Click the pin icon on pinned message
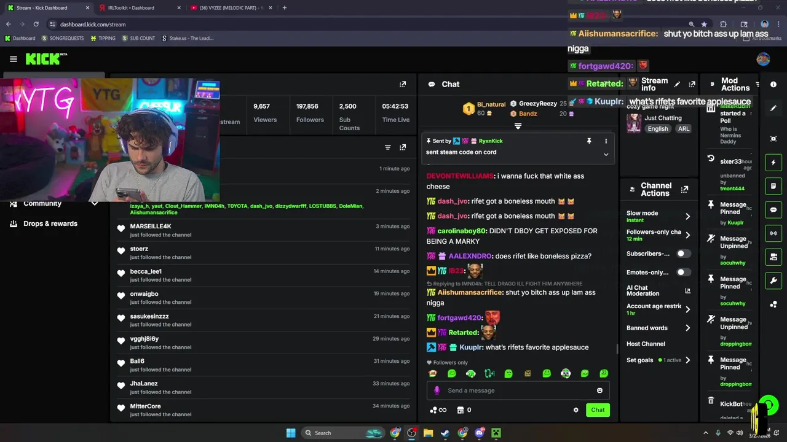The image size is (787, 442). (x=589, y=141)
